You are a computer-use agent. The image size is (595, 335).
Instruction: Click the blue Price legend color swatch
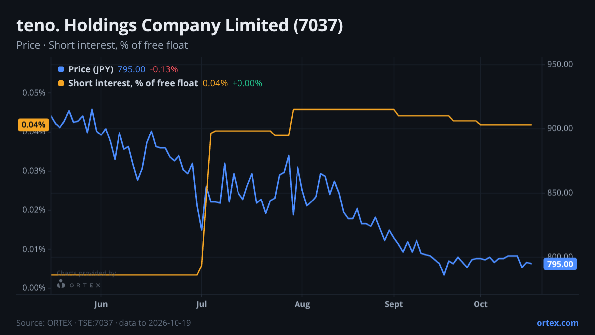tap(61, 69)
